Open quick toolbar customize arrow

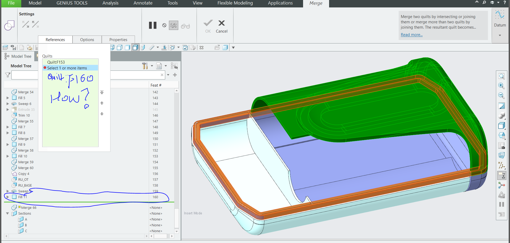[233, 47]
